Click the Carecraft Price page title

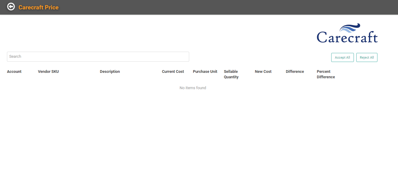pos(39,7)
